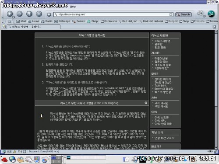Click the Netscape window entry in the taskbar
219x164 pixels.
86,157
